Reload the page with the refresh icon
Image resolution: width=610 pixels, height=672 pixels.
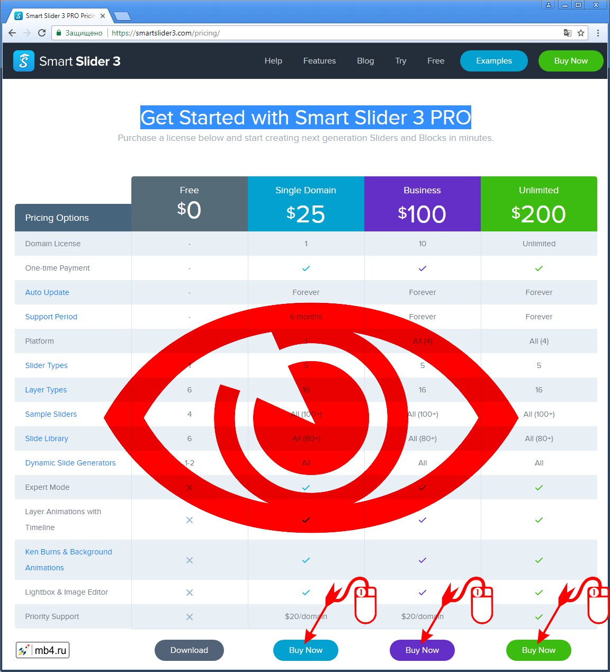(41, 32)
